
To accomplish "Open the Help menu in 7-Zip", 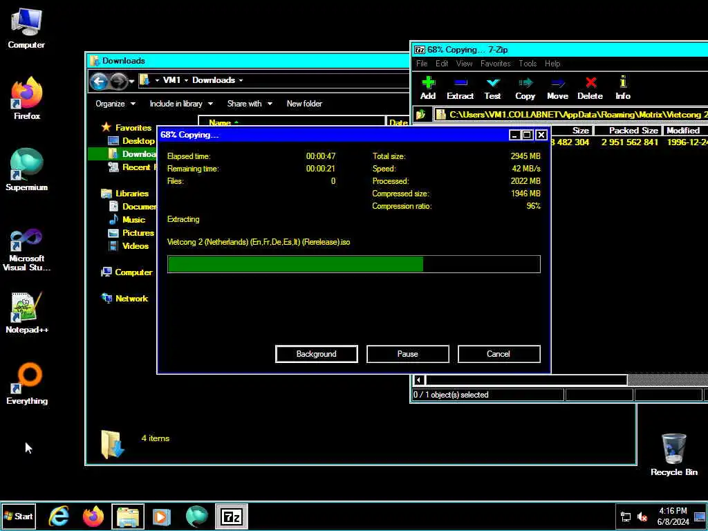I will tap(552, 64).
